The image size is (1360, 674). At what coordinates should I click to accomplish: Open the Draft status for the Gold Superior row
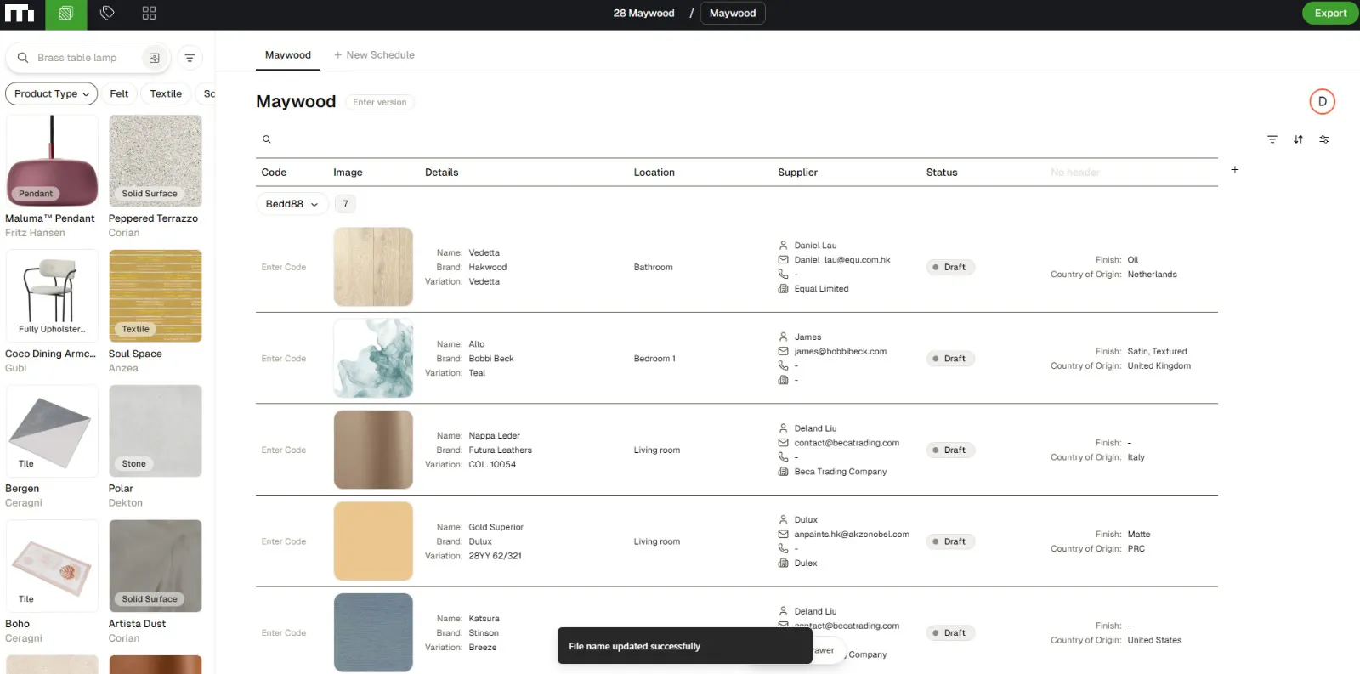(x=949, y=541)
